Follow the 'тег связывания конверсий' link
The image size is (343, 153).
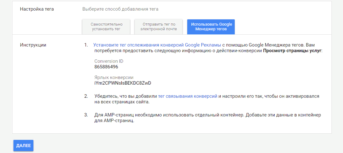(188, 96)
